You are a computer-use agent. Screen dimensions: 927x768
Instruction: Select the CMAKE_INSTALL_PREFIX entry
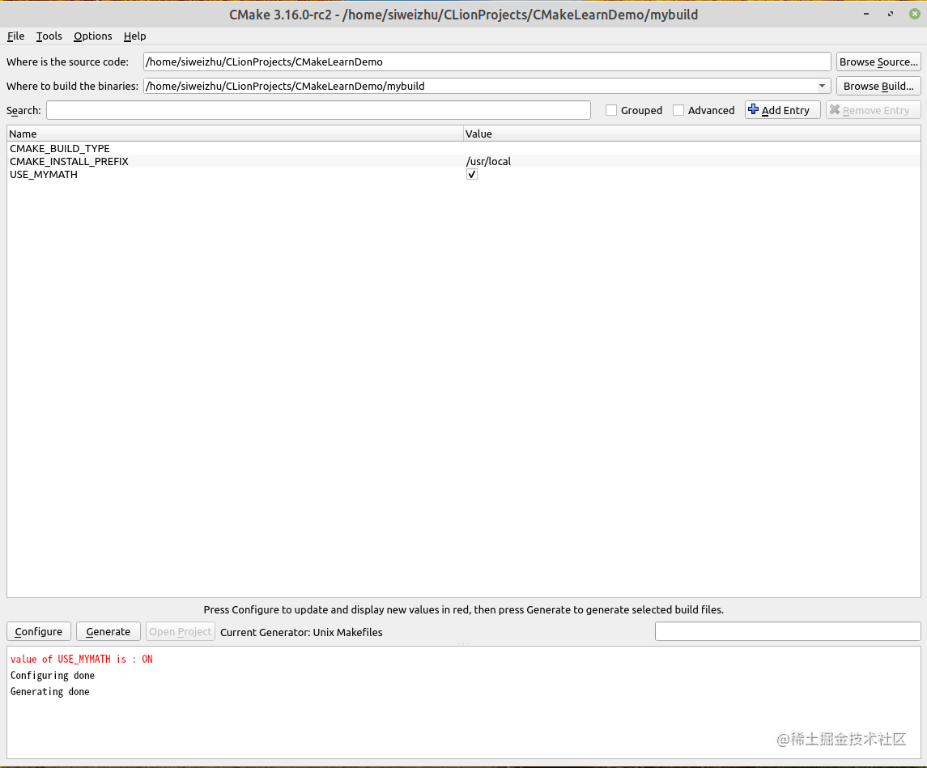pyautogui.click(x=69, y=161)
